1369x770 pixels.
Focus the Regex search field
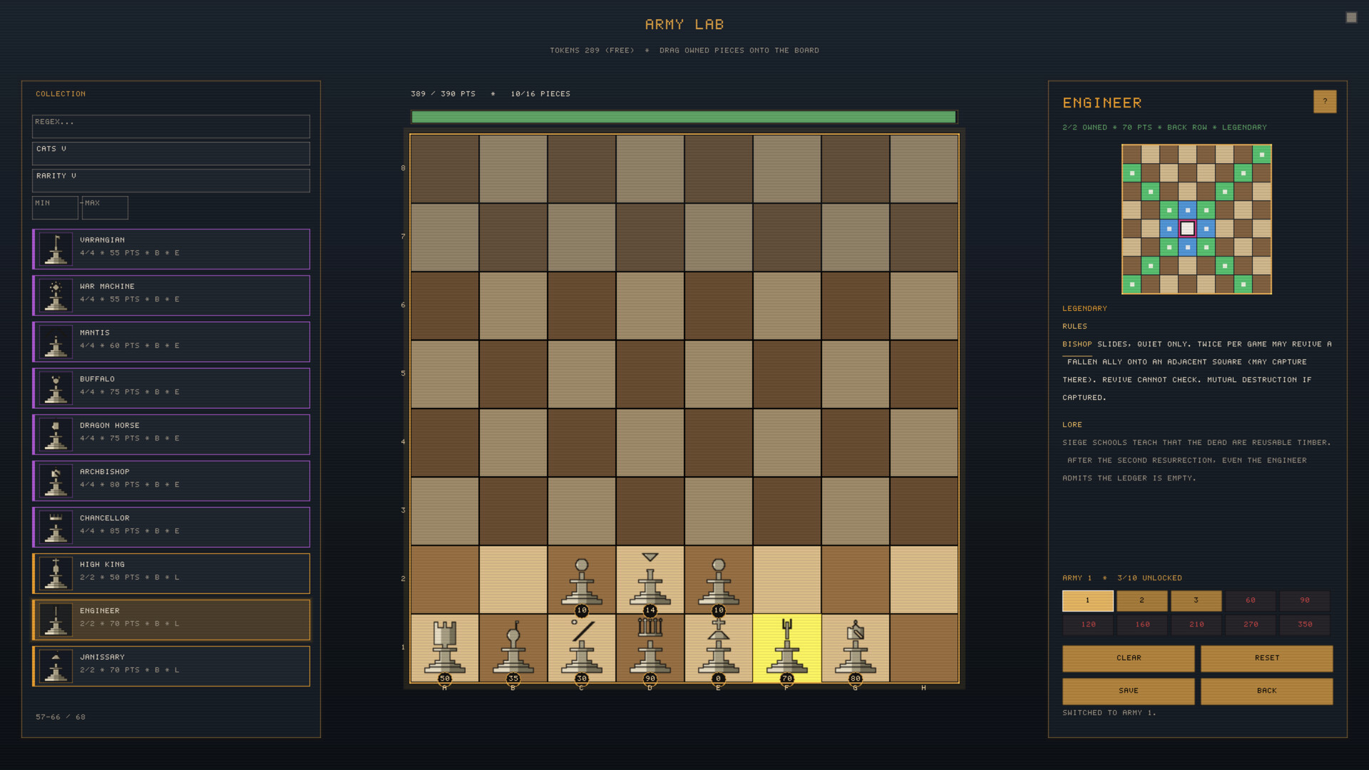(x=171, y=126)
